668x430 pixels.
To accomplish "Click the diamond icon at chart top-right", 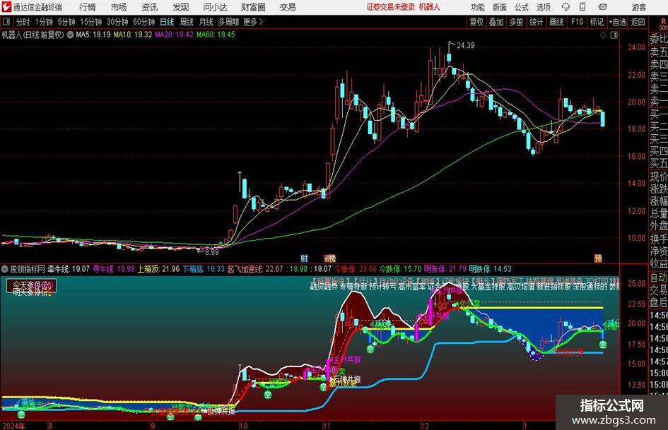I will pyautogui.click(x=603, y=35).
